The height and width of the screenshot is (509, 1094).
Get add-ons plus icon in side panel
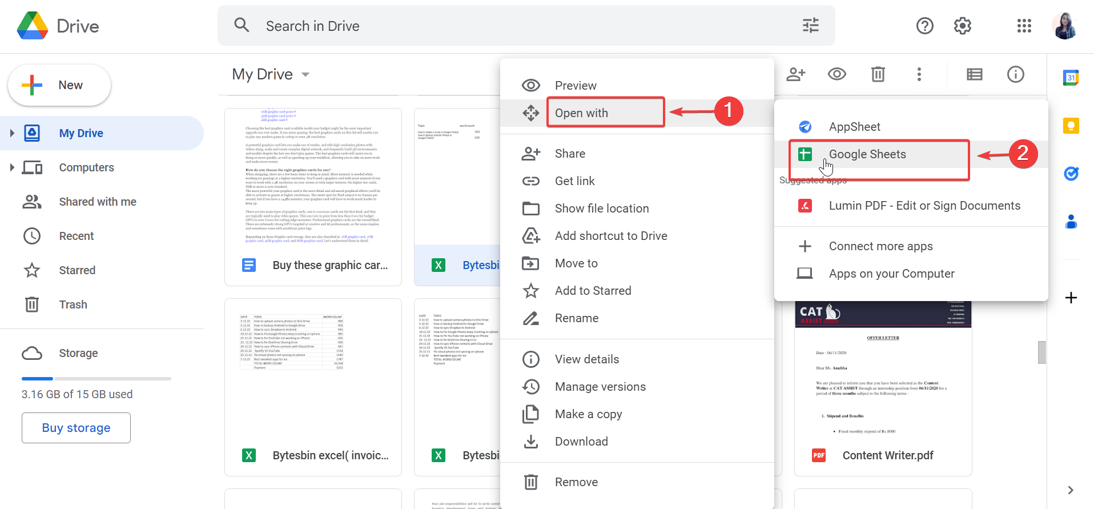[1071, 298]
